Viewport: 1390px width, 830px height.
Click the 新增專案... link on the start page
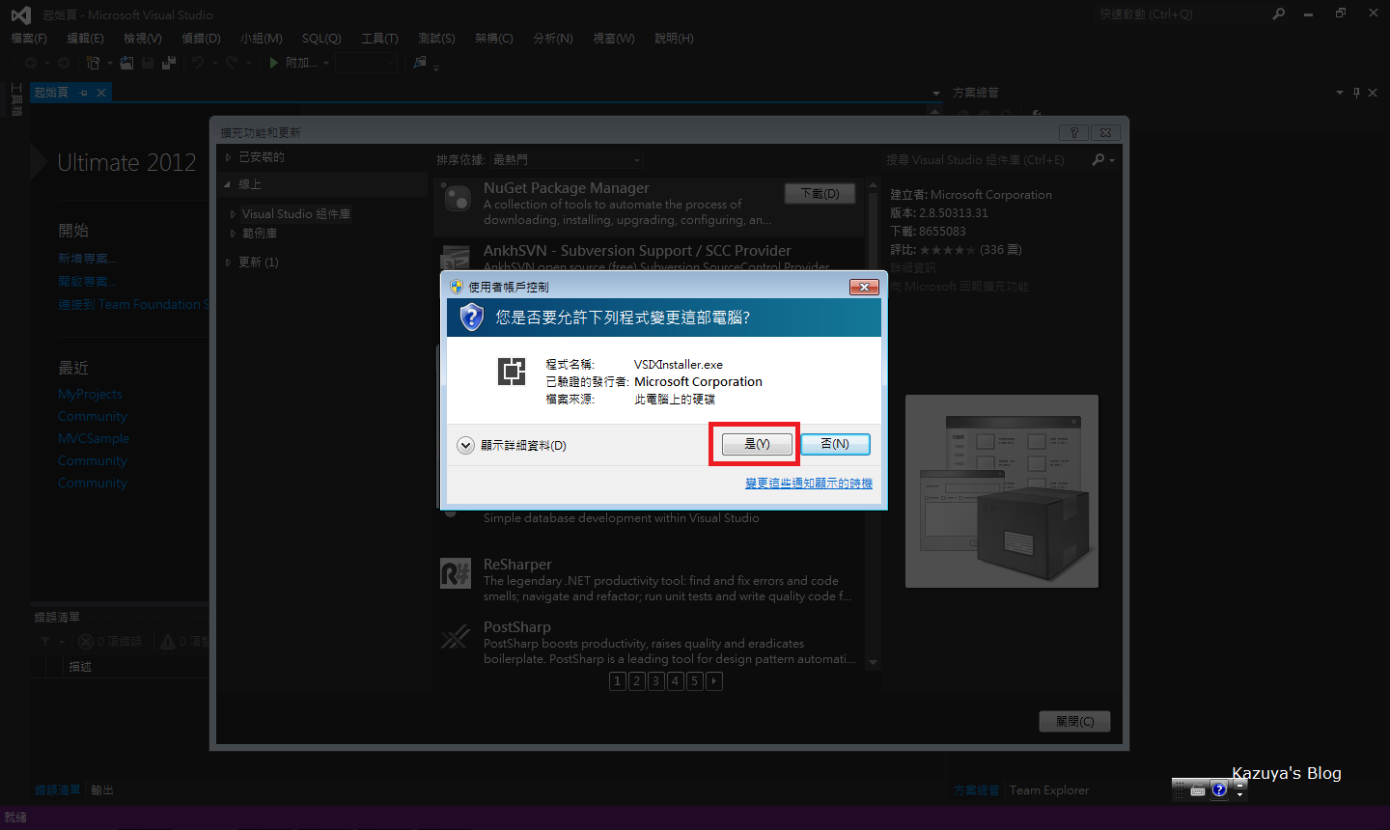87,259
